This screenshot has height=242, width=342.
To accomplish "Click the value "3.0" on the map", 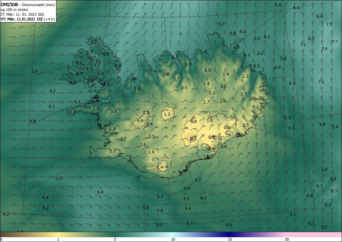I will [208, 70].
